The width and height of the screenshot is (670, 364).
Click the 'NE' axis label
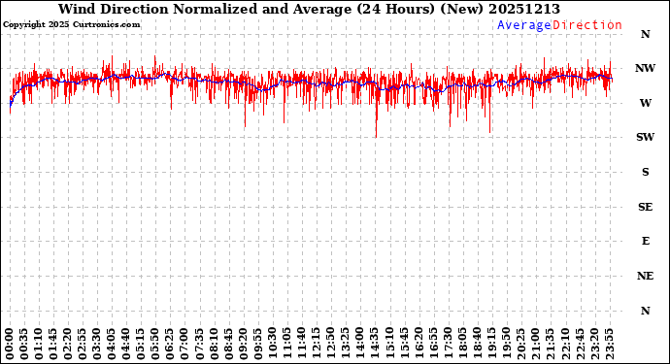645,276
